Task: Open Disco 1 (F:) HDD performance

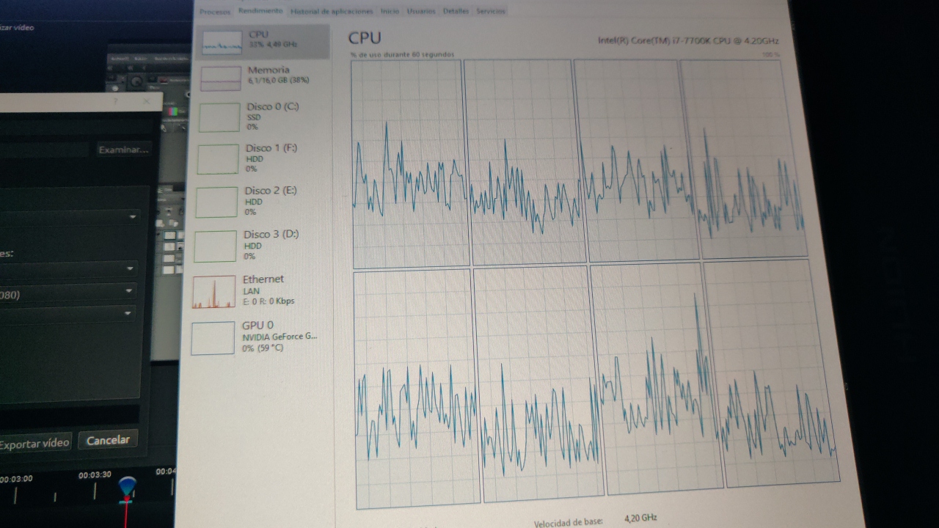Action: [262, 158]
